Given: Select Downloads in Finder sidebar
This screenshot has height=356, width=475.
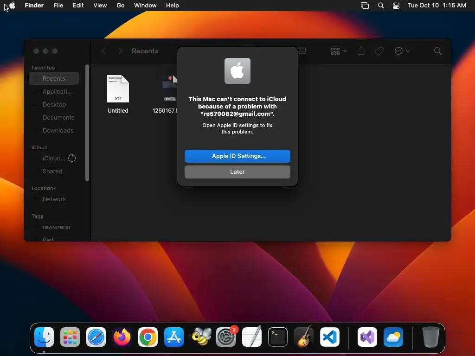Looking at the screenshot, I should point(54,130).
